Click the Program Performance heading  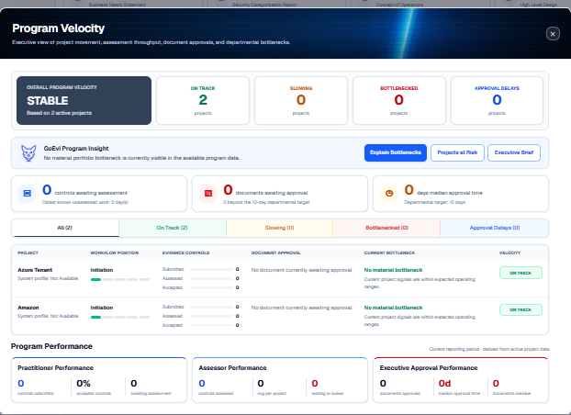point(51,346)
